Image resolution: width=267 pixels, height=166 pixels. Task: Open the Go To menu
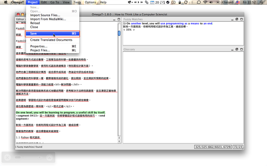coord(55,2)
